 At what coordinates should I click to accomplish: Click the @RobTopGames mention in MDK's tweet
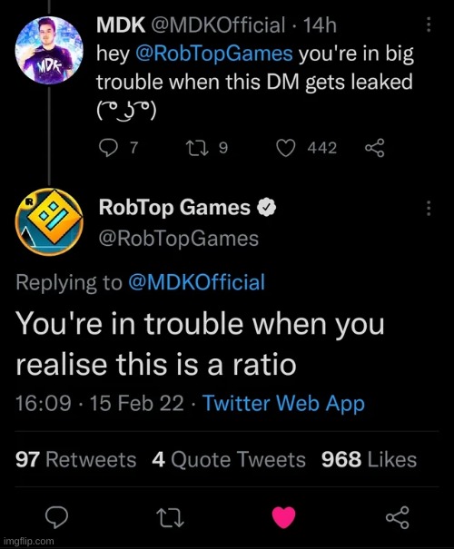click(x=213, y=54)
